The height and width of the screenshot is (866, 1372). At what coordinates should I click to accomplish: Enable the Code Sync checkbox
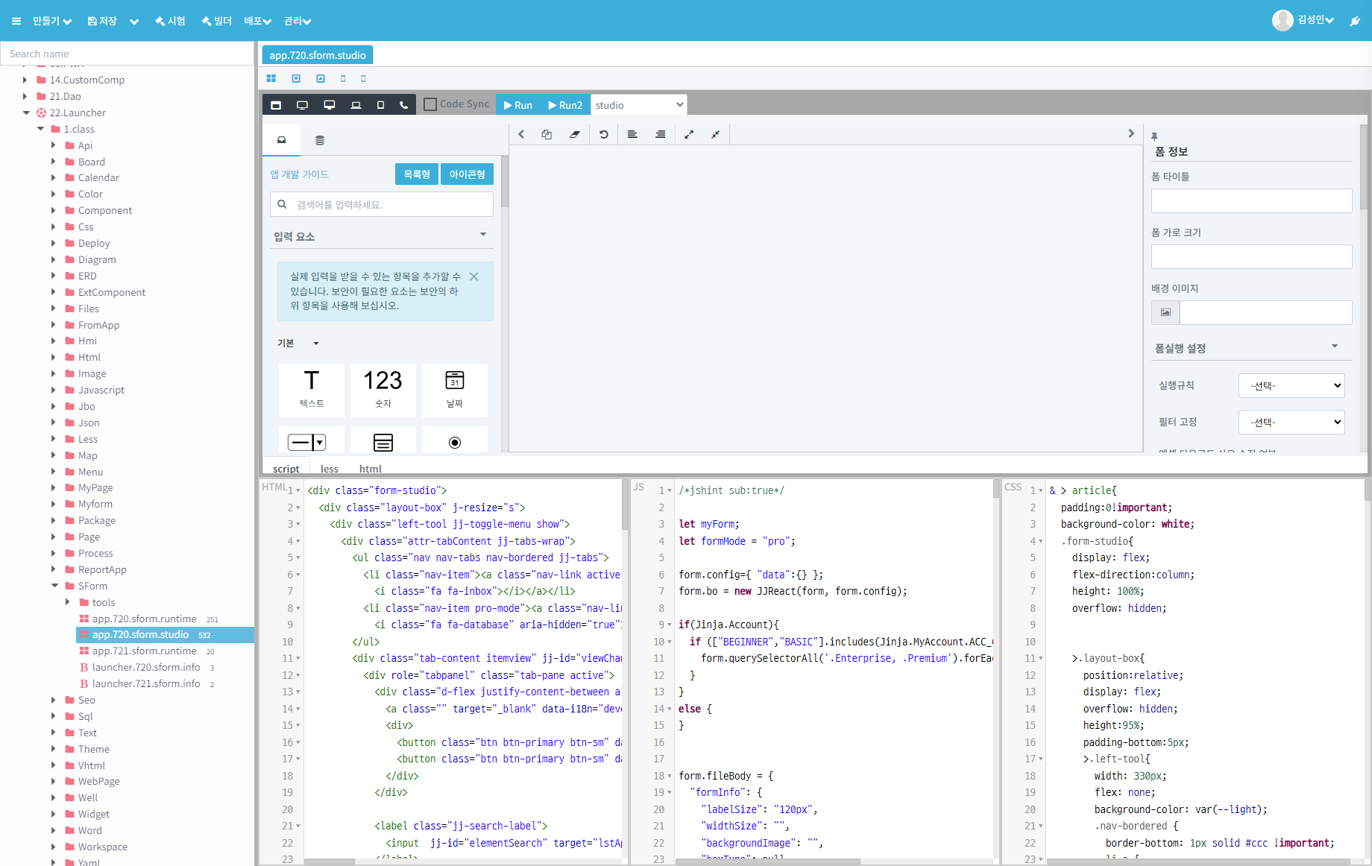point(430,104)
